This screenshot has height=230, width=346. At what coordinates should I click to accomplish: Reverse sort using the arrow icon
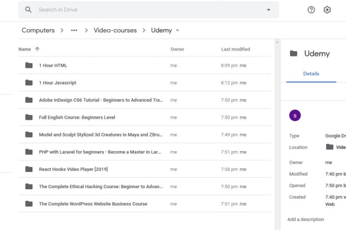tap(37, 49)
